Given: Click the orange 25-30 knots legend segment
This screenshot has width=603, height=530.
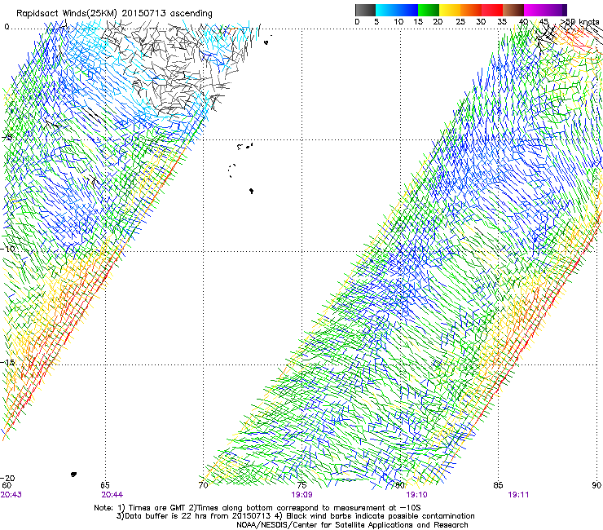Looking at the screenshot, I should 471,10.
